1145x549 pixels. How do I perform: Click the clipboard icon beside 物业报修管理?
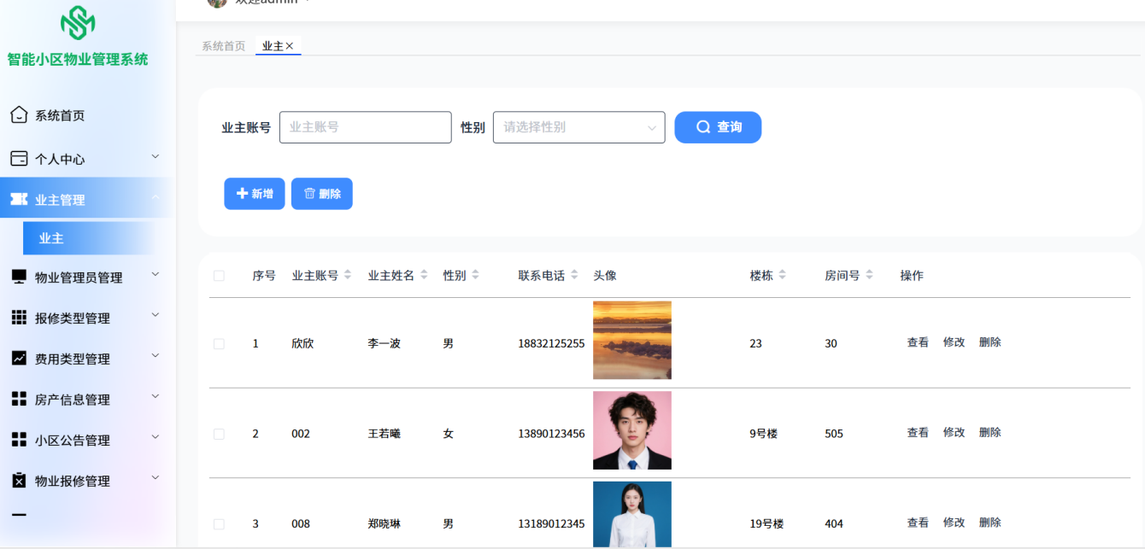(19, 480)
